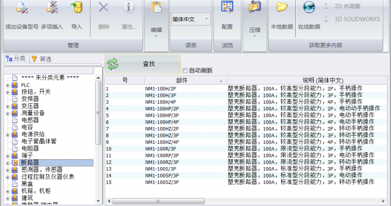Select 电子管晶体管 in the tree
This screenshot has height=206, width=391.
coord(39,141)
